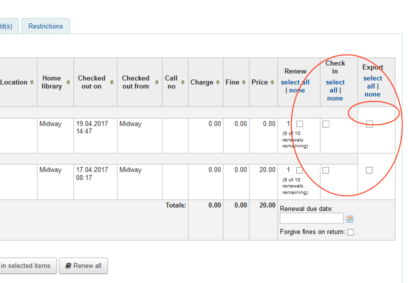The height and width of the screenshot is (283, 408).
Task: Click select all under Renew column
Action: (295, 82)
